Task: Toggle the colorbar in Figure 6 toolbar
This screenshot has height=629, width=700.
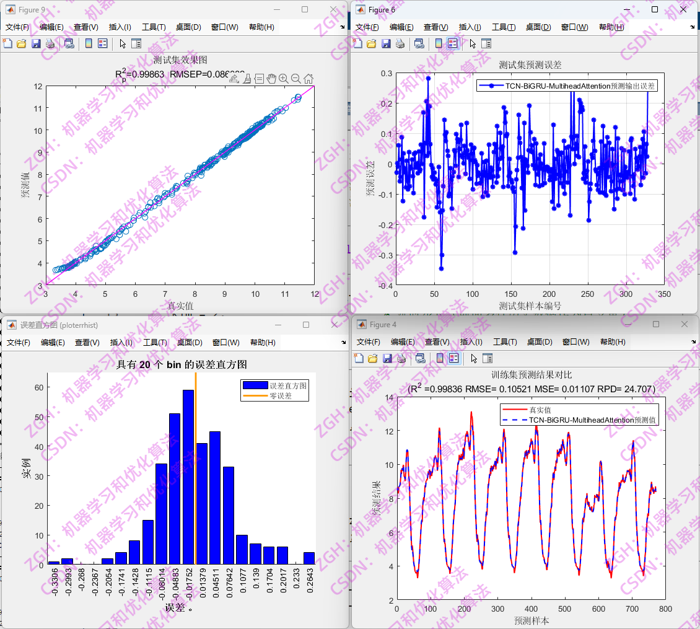Action: click(439, 43)
